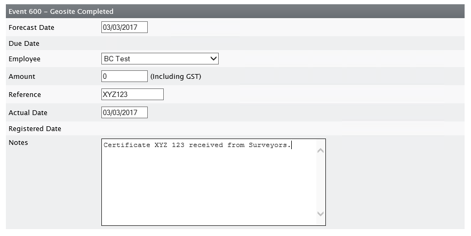Click the Reference label text
The width and height of the screenshot is (471, 236).
pos(25,94)
